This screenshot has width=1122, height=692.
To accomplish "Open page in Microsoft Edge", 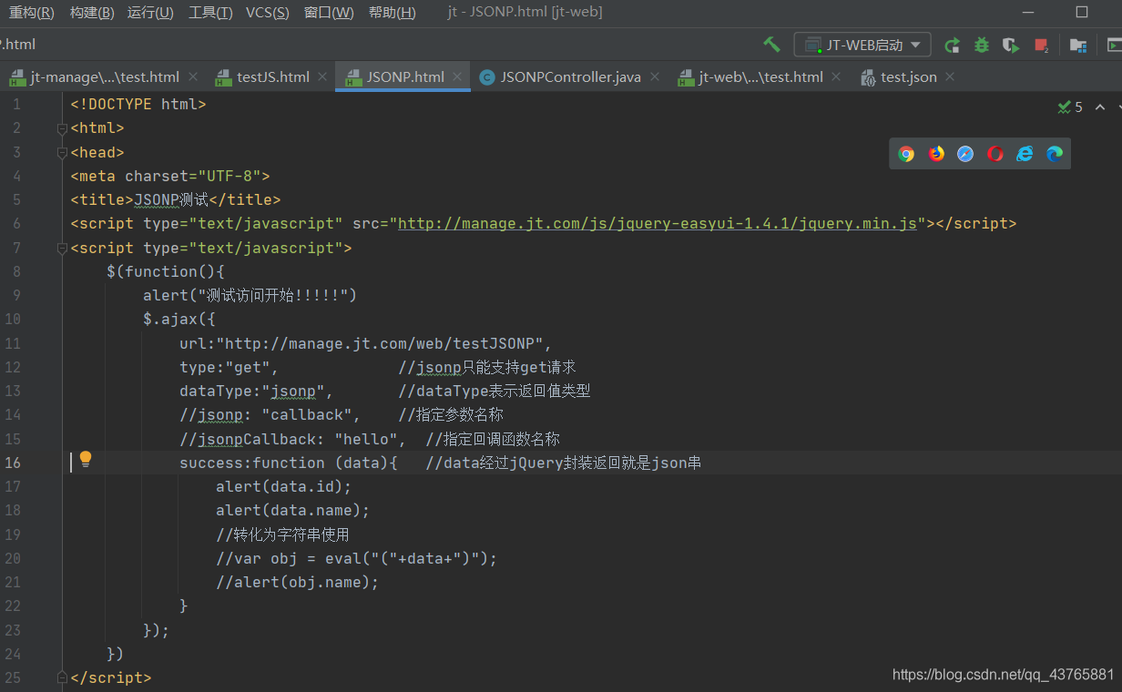I will (x=1055, y=154).
